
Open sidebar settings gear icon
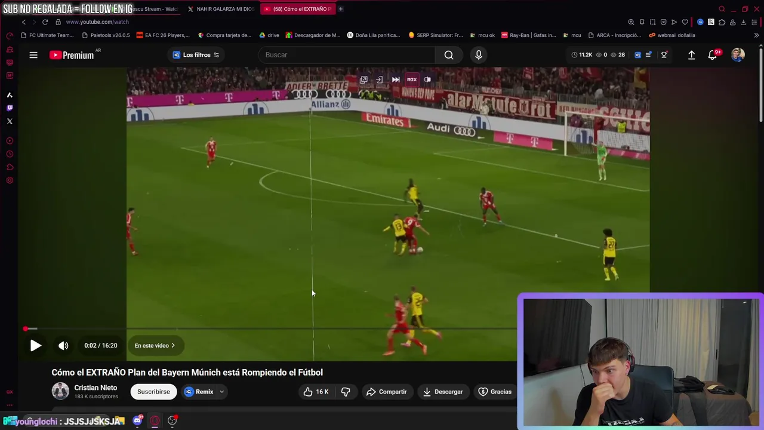tap(10, 180)
